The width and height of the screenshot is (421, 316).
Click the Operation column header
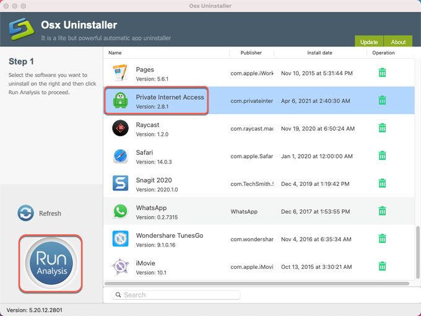coord(383,53)
